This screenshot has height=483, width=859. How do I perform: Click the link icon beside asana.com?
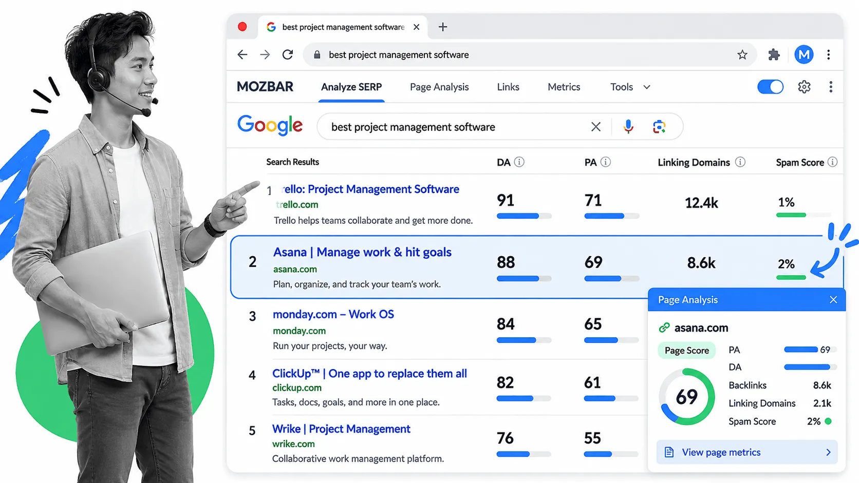(x=664, y=327)
